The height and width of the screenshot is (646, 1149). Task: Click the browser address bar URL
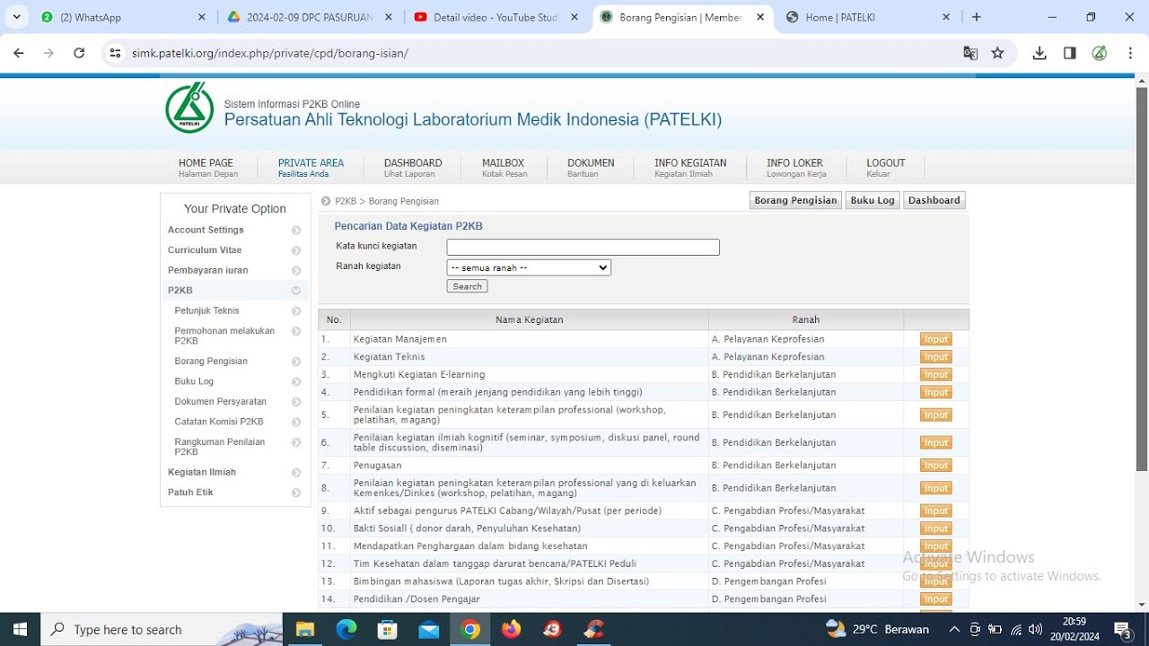tap(270, 53)
